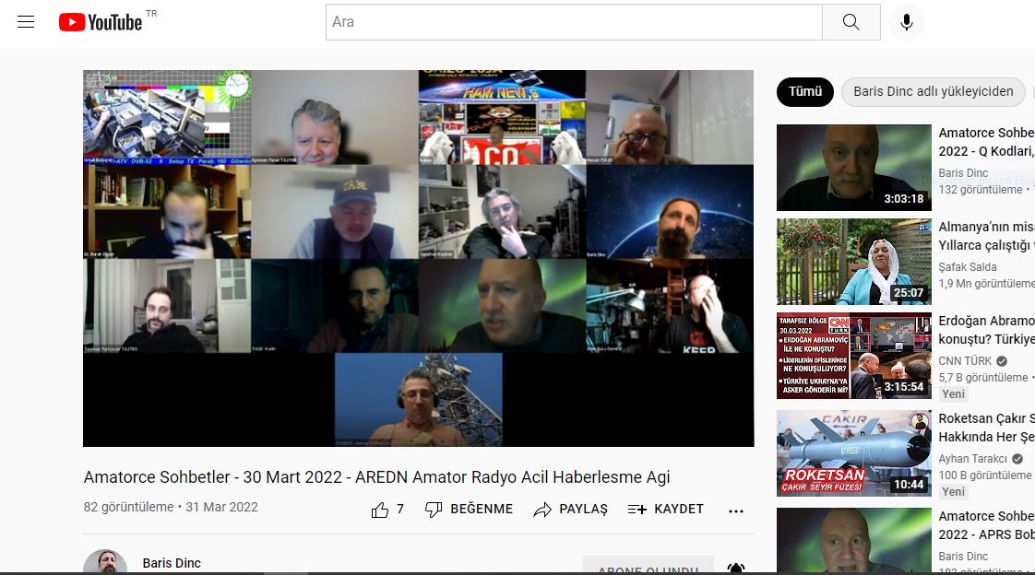
Task: Click inside the Ara search field
Action: click(574, 22)
